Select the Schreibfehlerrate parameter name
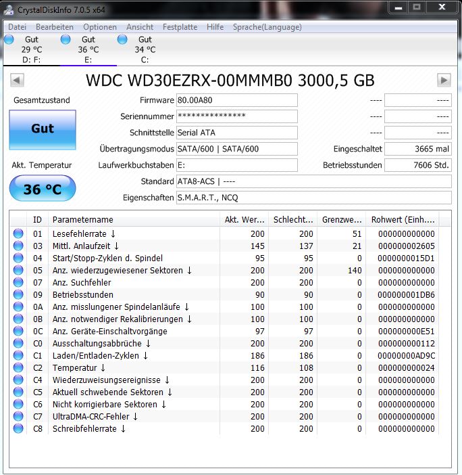Image resolution: width=462 pixels, height=475 pixels. pyautogui.click(x=89, y=429)
